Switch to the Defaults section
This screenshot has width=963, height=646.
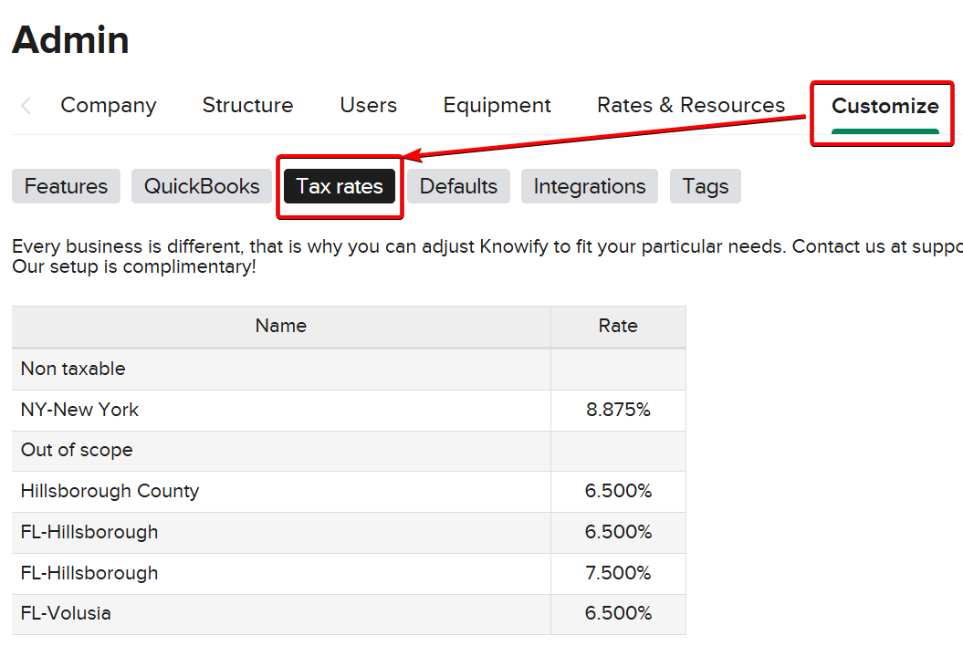point(458,186)
